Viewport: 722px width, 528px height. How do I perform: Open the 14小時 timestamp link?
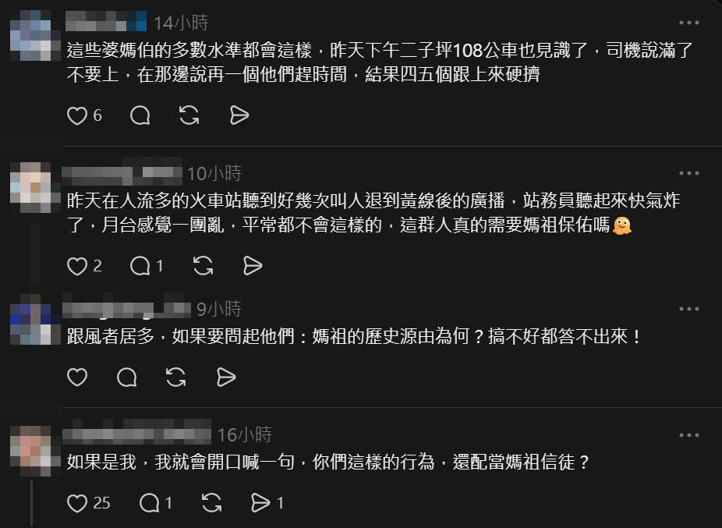tap(181, 23)
